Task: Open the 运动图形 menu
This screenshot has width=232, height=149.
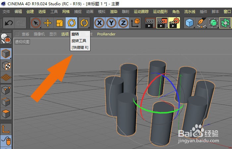Action: coord(160,12)
